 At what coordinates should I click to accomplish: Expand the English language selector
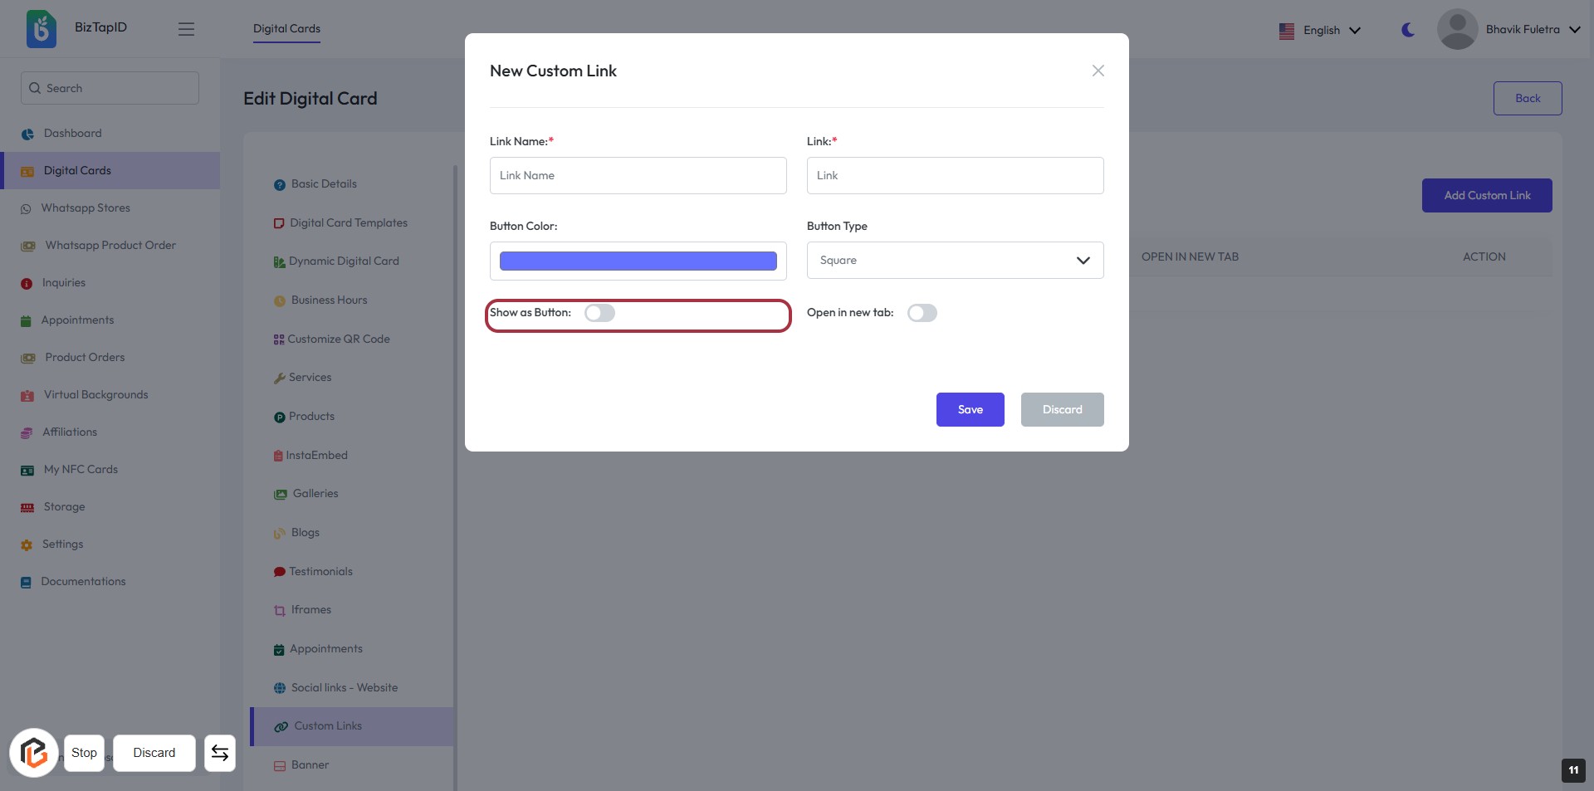coord(1320,31)
